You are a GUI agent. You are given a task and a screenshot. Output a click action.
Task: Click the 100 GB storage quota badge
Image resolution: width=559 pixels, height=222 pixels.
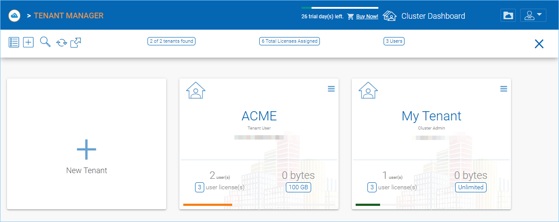pos(298,187)
